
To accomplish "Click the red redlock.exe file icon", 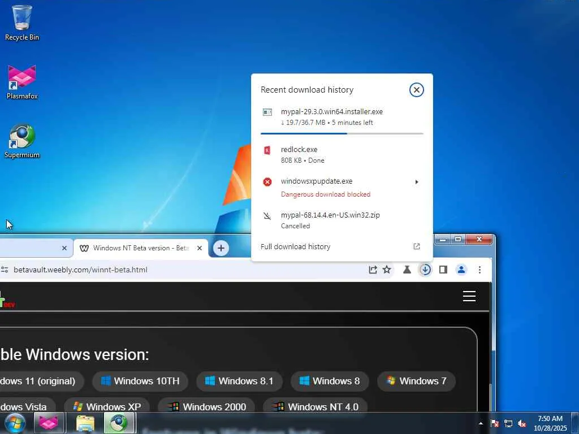I will 267,150.
